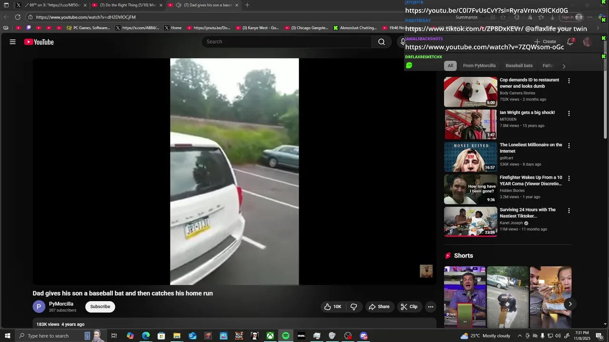Go back in browser history
609x342 pixels.
(x=6, y=17)
